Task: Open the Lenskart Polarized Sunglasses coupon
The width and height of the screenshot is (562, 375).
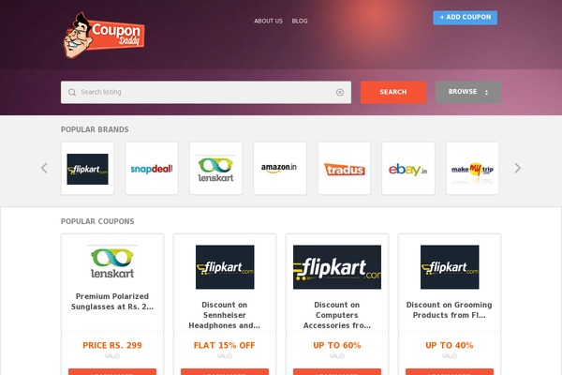Action: click(x=112, y=302)
